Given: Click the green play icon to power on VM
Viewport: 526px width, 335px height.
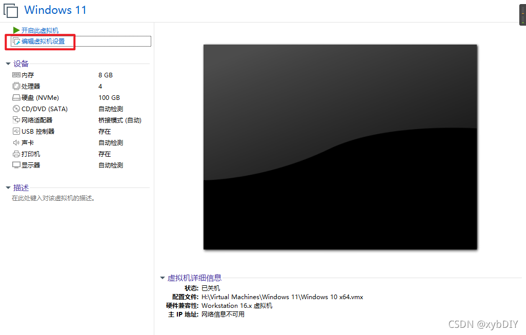Looking at the screenshot, I should pos(16,30).
